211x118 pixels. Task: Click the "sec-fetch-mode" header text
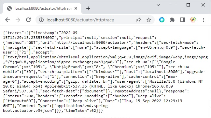(x=177, y=42)
